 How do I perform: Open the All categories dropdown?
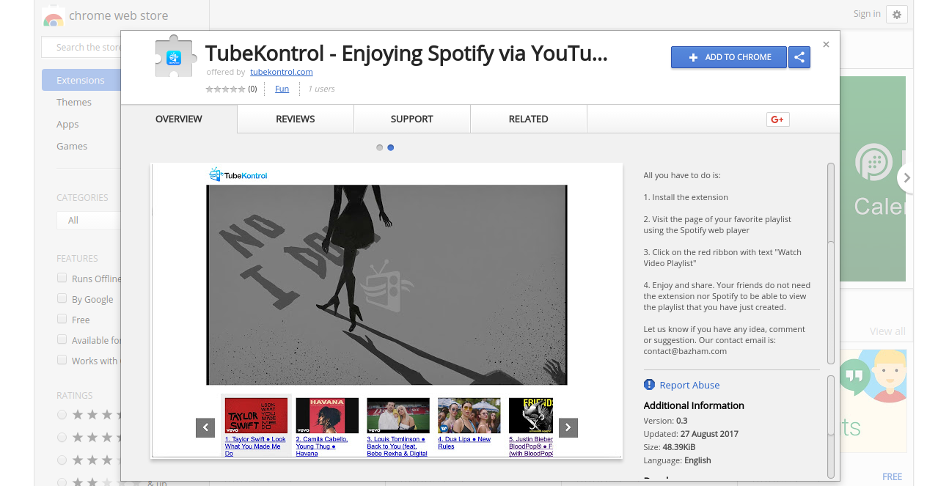point(88,220)
